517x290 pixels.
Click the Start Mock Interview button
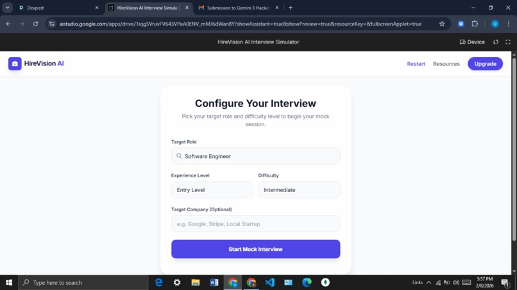(x=255, y=249)
